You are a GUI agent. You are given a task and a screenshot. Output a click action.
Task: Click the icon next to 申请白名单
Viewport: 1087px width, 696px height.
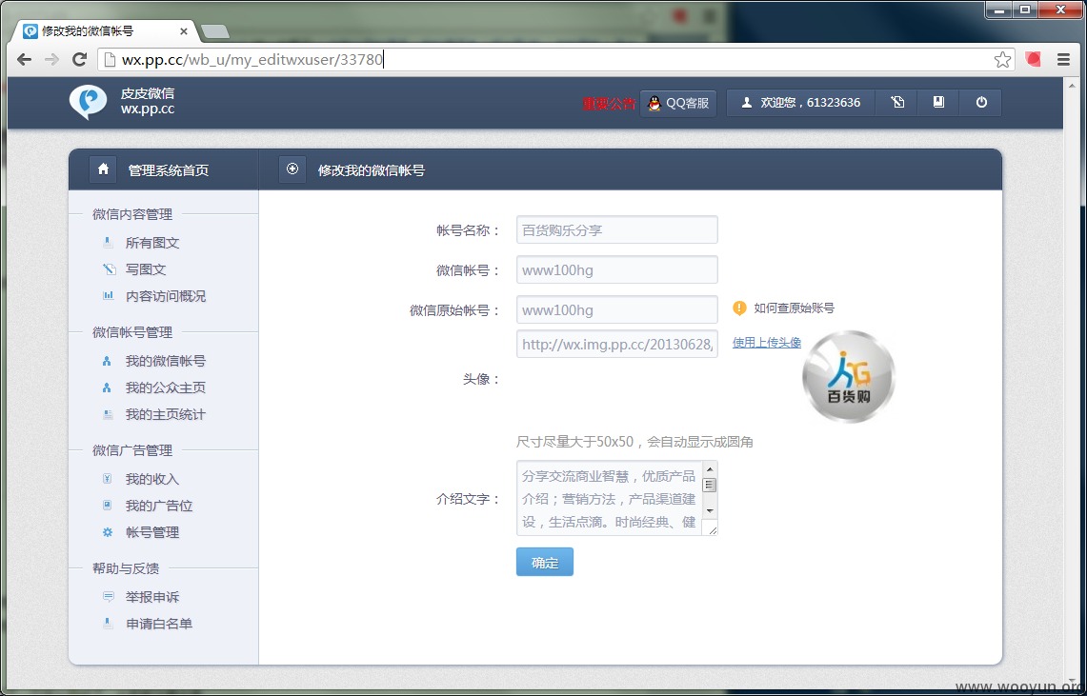pyautogui.click(x=108, y=624)
